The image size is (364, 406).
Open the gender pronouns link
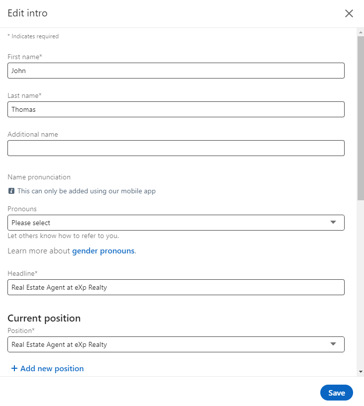pyautogui.click(x=103, y=251)
